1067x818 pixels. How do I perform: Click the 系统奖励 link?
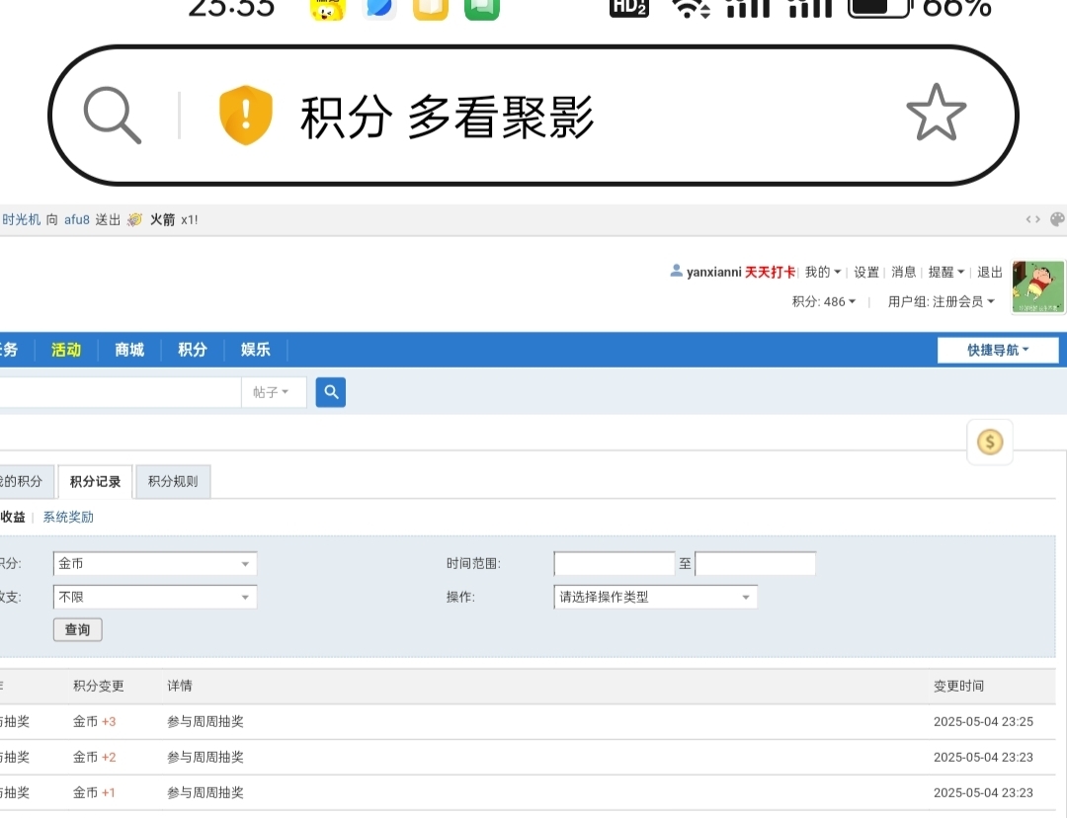click(68, 517)
